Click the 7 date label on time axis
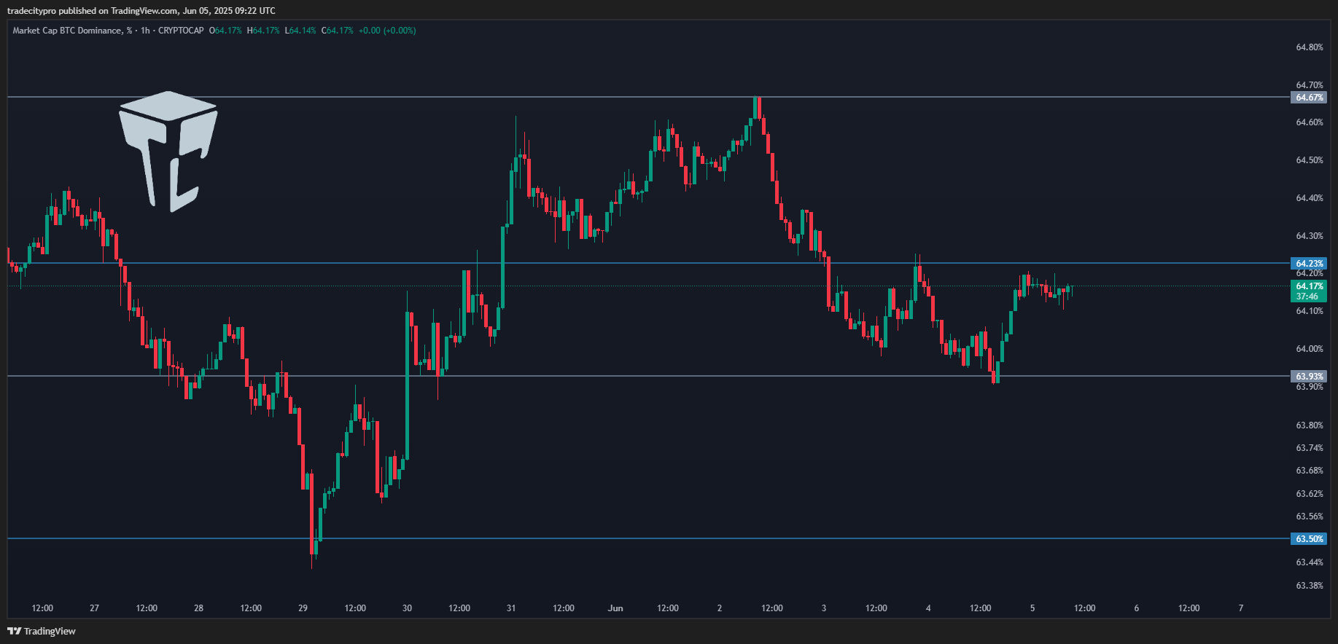This screenshot has height=644, width=1338. coord(1241,608)
